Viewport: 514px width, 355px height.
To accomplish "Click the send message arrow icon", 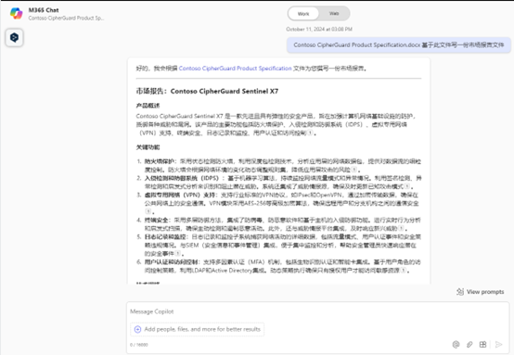I will 498,344.
